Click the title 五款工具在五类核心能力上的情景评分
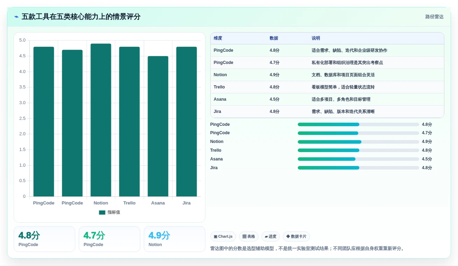458x266 pixels. [81, 17]
